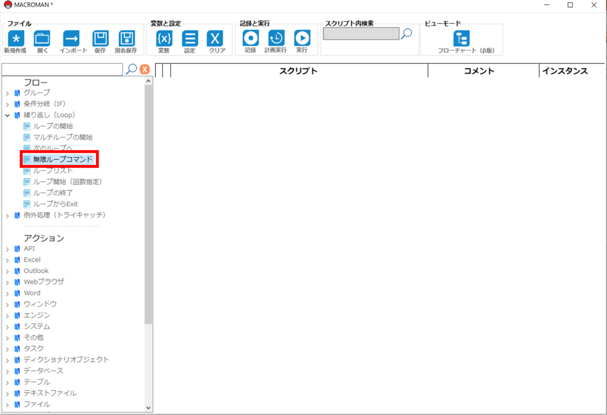Start recording with the 記録 icon
Viewport: 607px width, 415px height.
[x=250, y=38]
